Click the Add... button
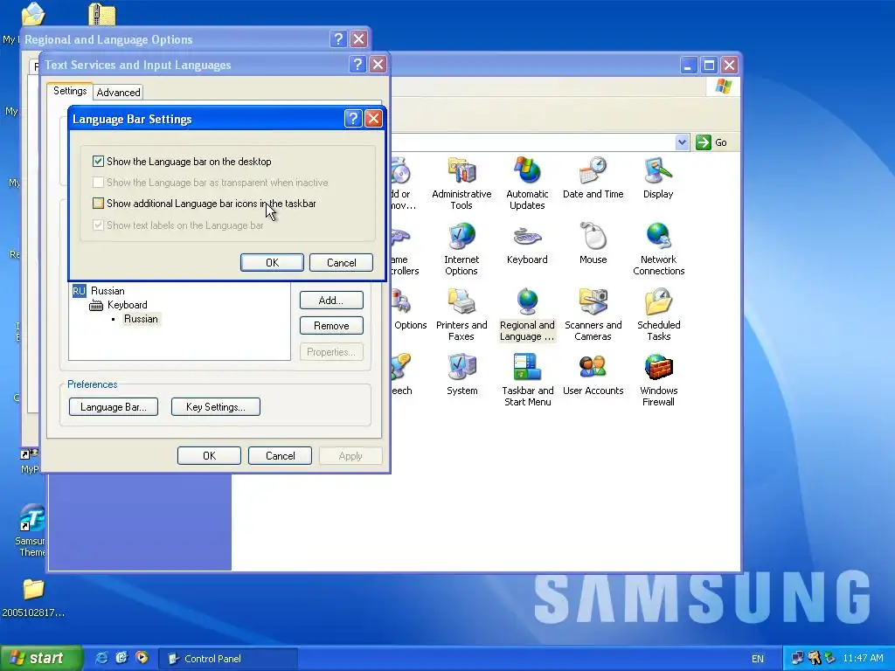 pyautogui.click(x=331, y=301)
